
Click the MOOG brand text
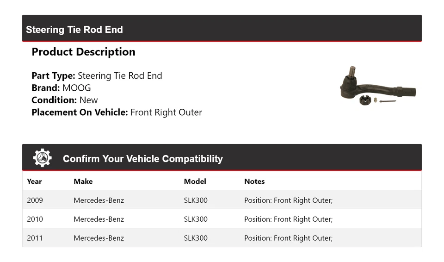click(x=77, y=88)
